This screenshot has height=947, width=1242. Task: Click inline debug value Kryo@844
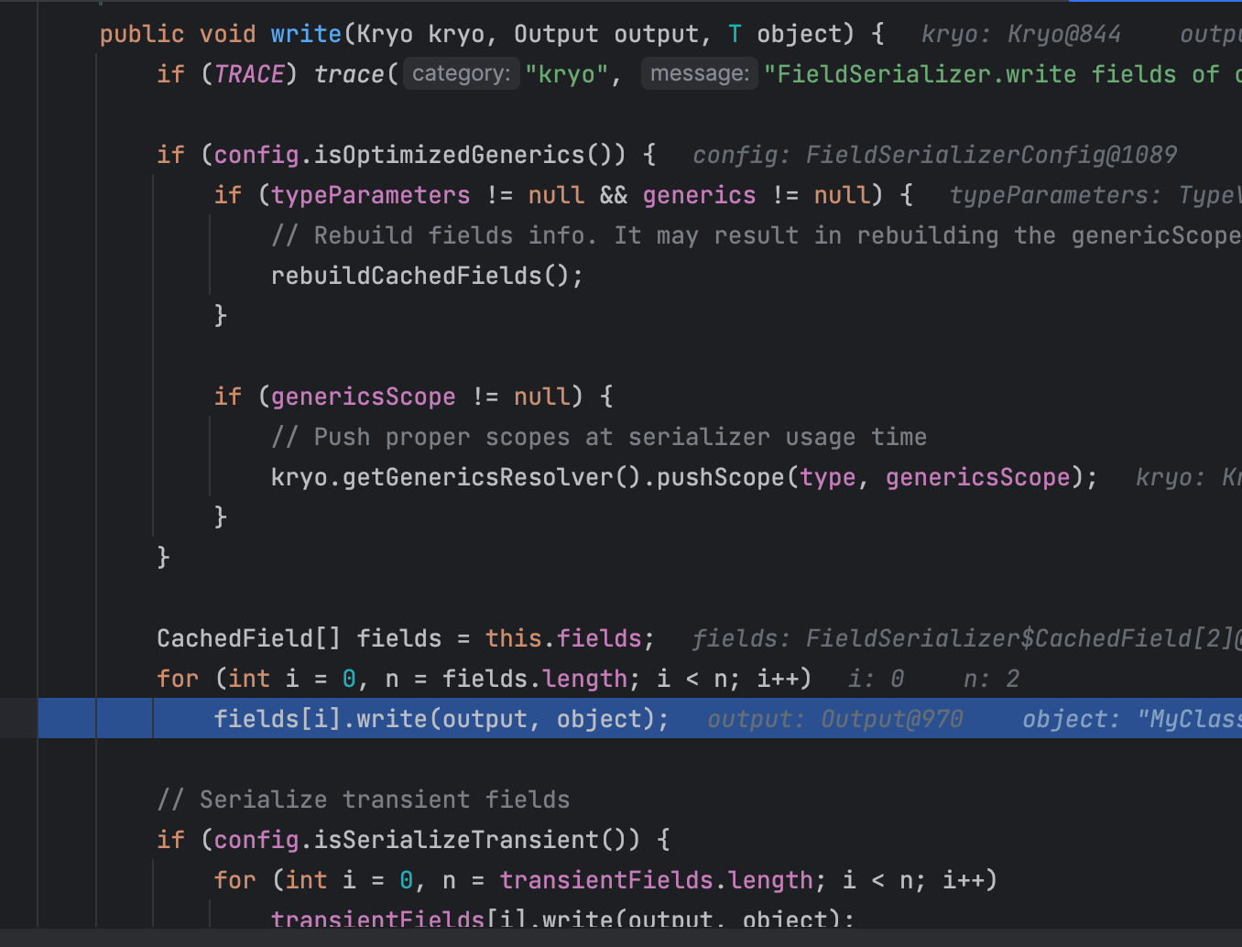[x=1063, y=34]
